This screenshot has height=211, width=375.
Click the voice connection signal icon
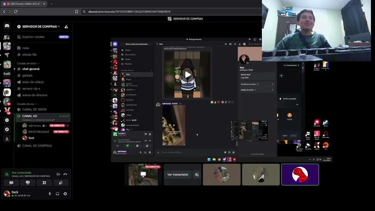pyautogui.click(x=7, y=174)
